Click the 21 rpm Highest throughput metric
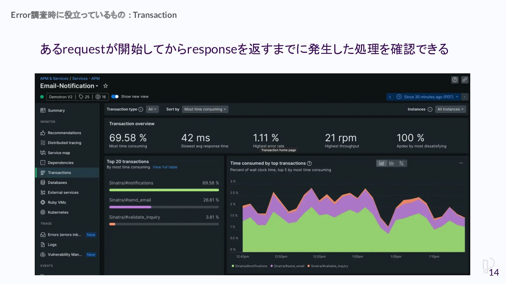506x284 pixels. (x=342, y=141)
